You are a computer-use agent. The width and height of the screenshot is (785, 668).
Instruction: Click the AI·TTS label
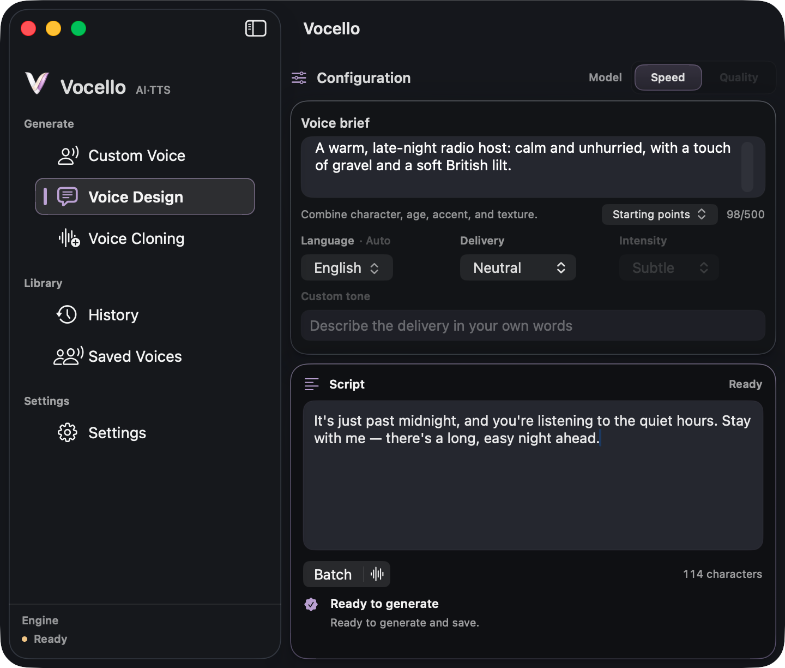153,90
